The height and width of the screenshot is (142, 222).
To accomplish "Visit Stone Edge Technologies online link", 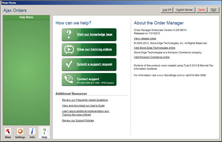I will pos(155,48).
